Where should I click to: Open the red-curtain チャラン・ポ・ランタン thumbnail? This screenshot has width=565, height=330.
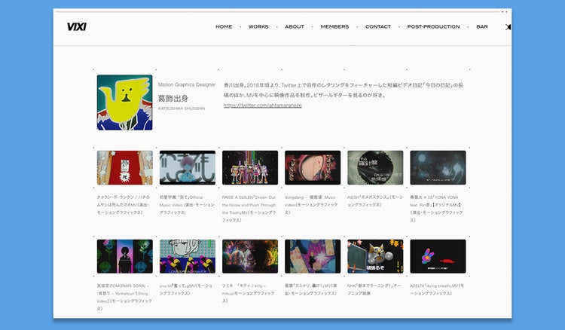[x=124, y=167]
